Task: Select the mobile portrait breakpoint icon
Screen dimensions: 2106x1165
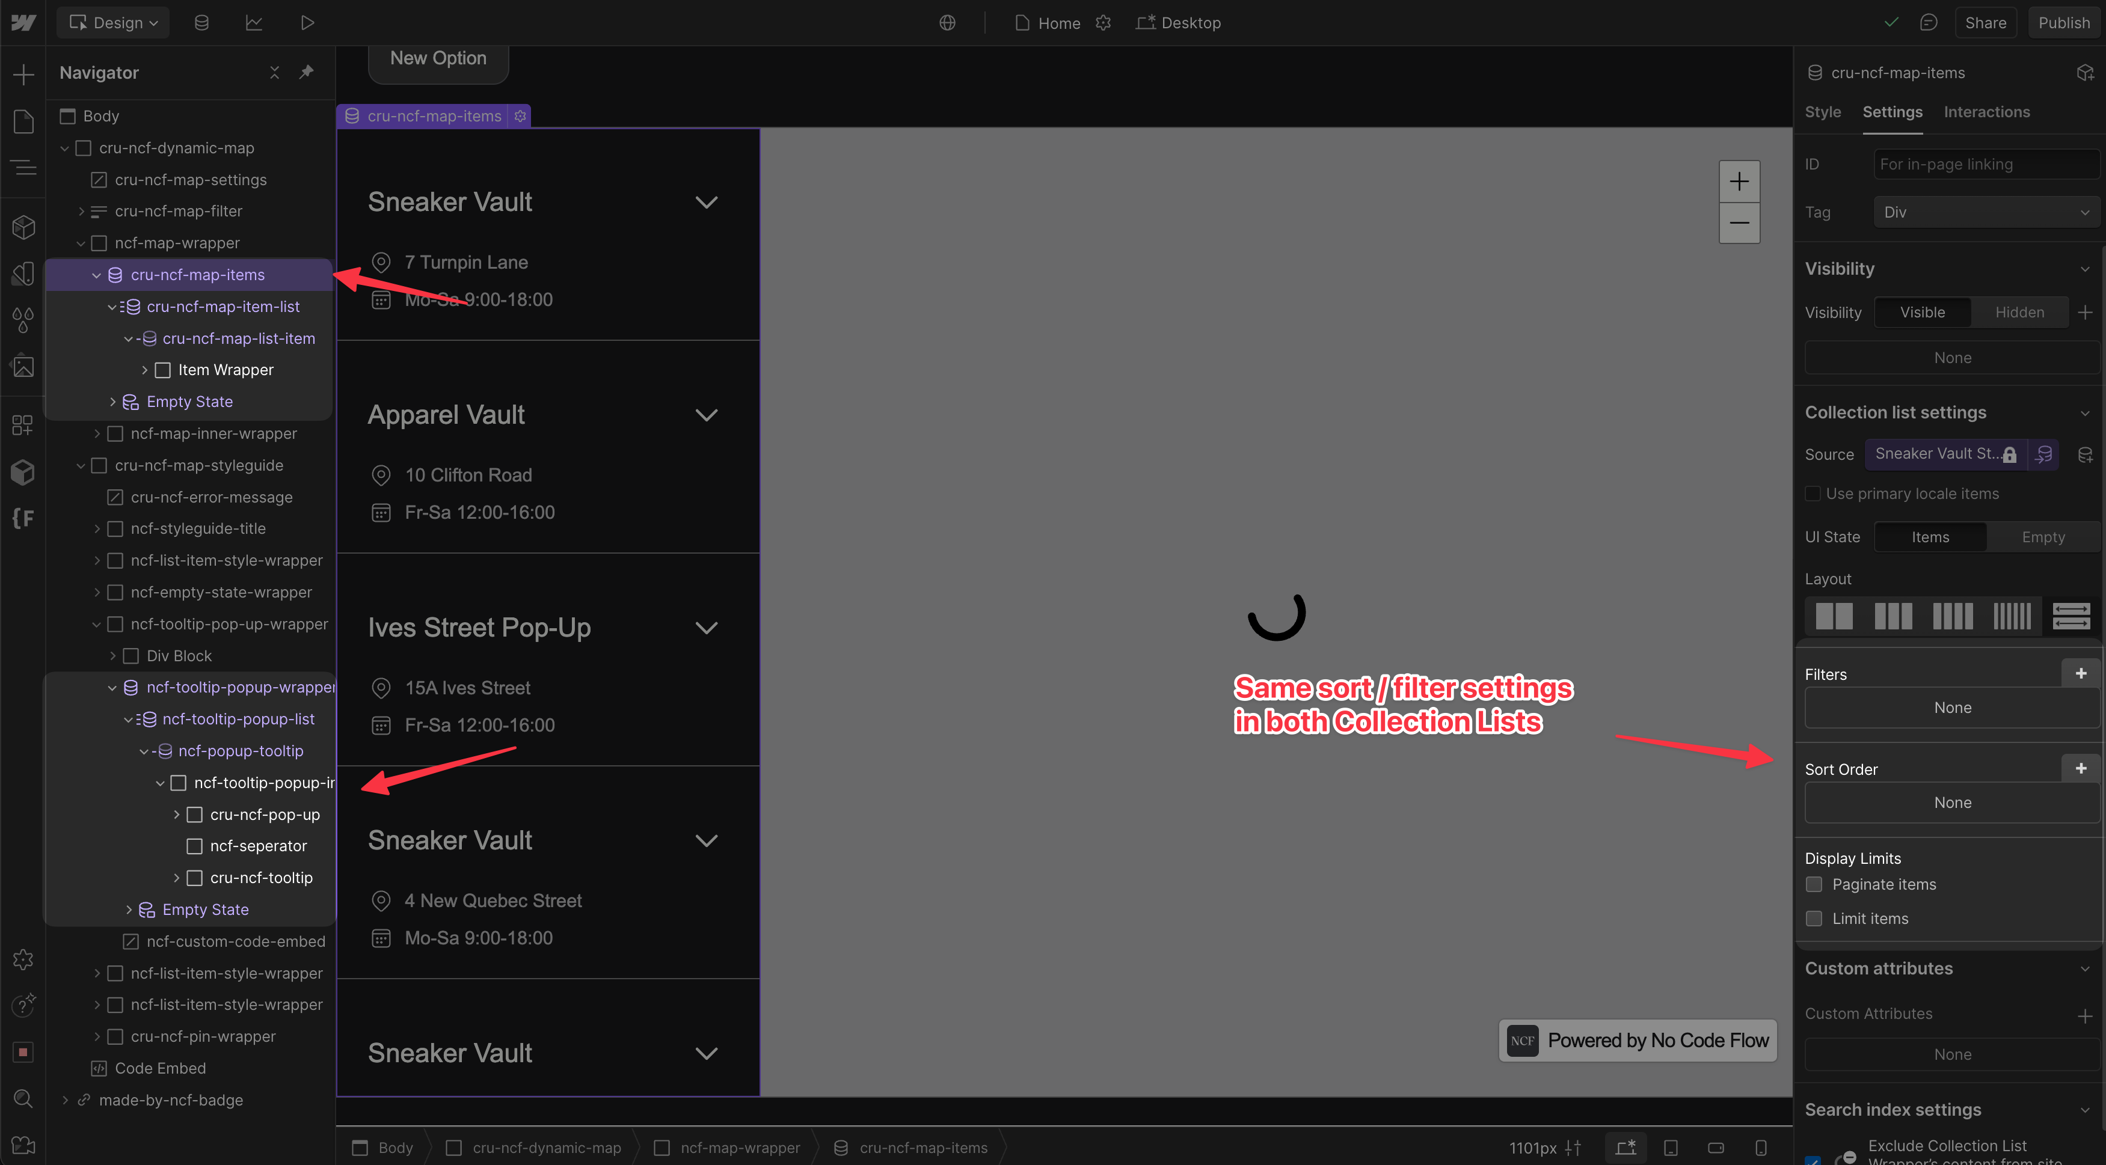Action: point(1761,1147)
